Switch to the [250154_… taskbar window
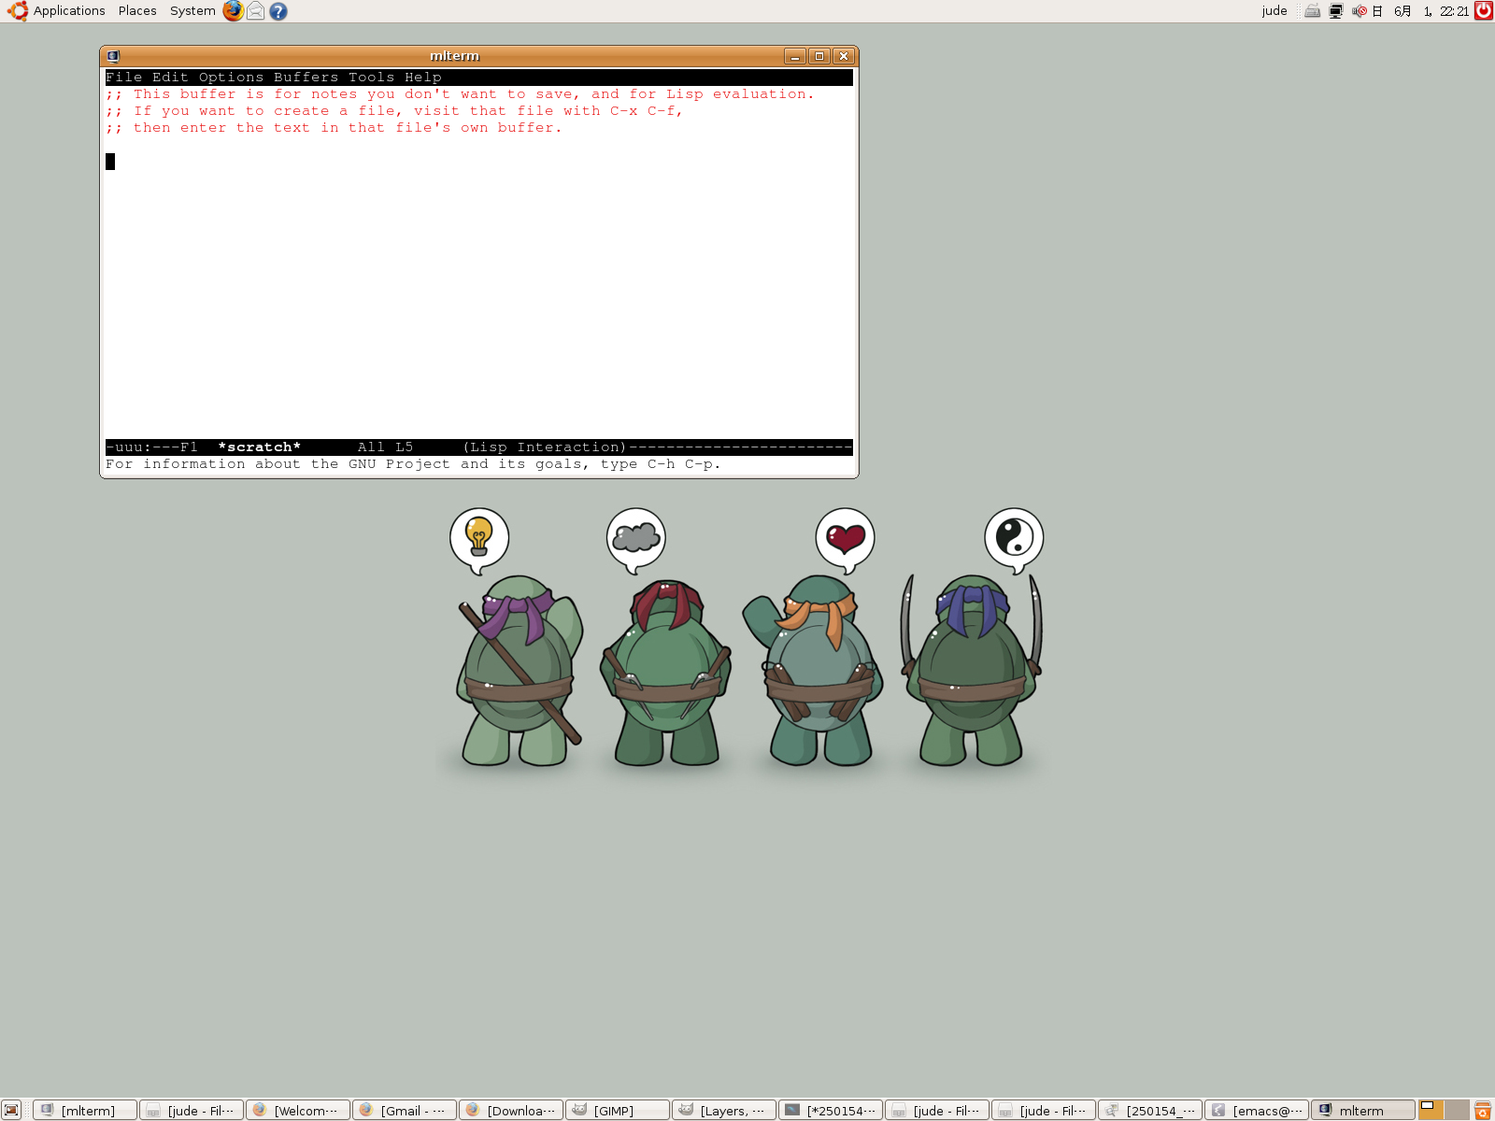1495x1121 pixels. (x=1151, y=1110)
